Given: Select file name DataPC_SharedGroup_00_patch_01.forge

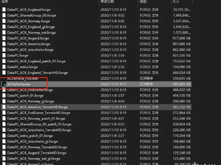Looking at the screenshot, I should (x=39, y=124).
